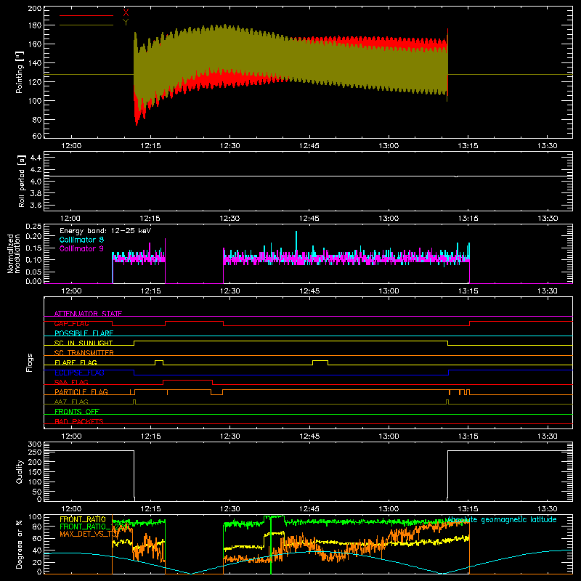Select the SC_IN_SUNLIGHT flag label

pos(84,343)
